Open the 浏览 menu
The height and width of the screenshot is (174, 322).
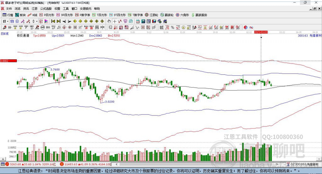(18, 8)
